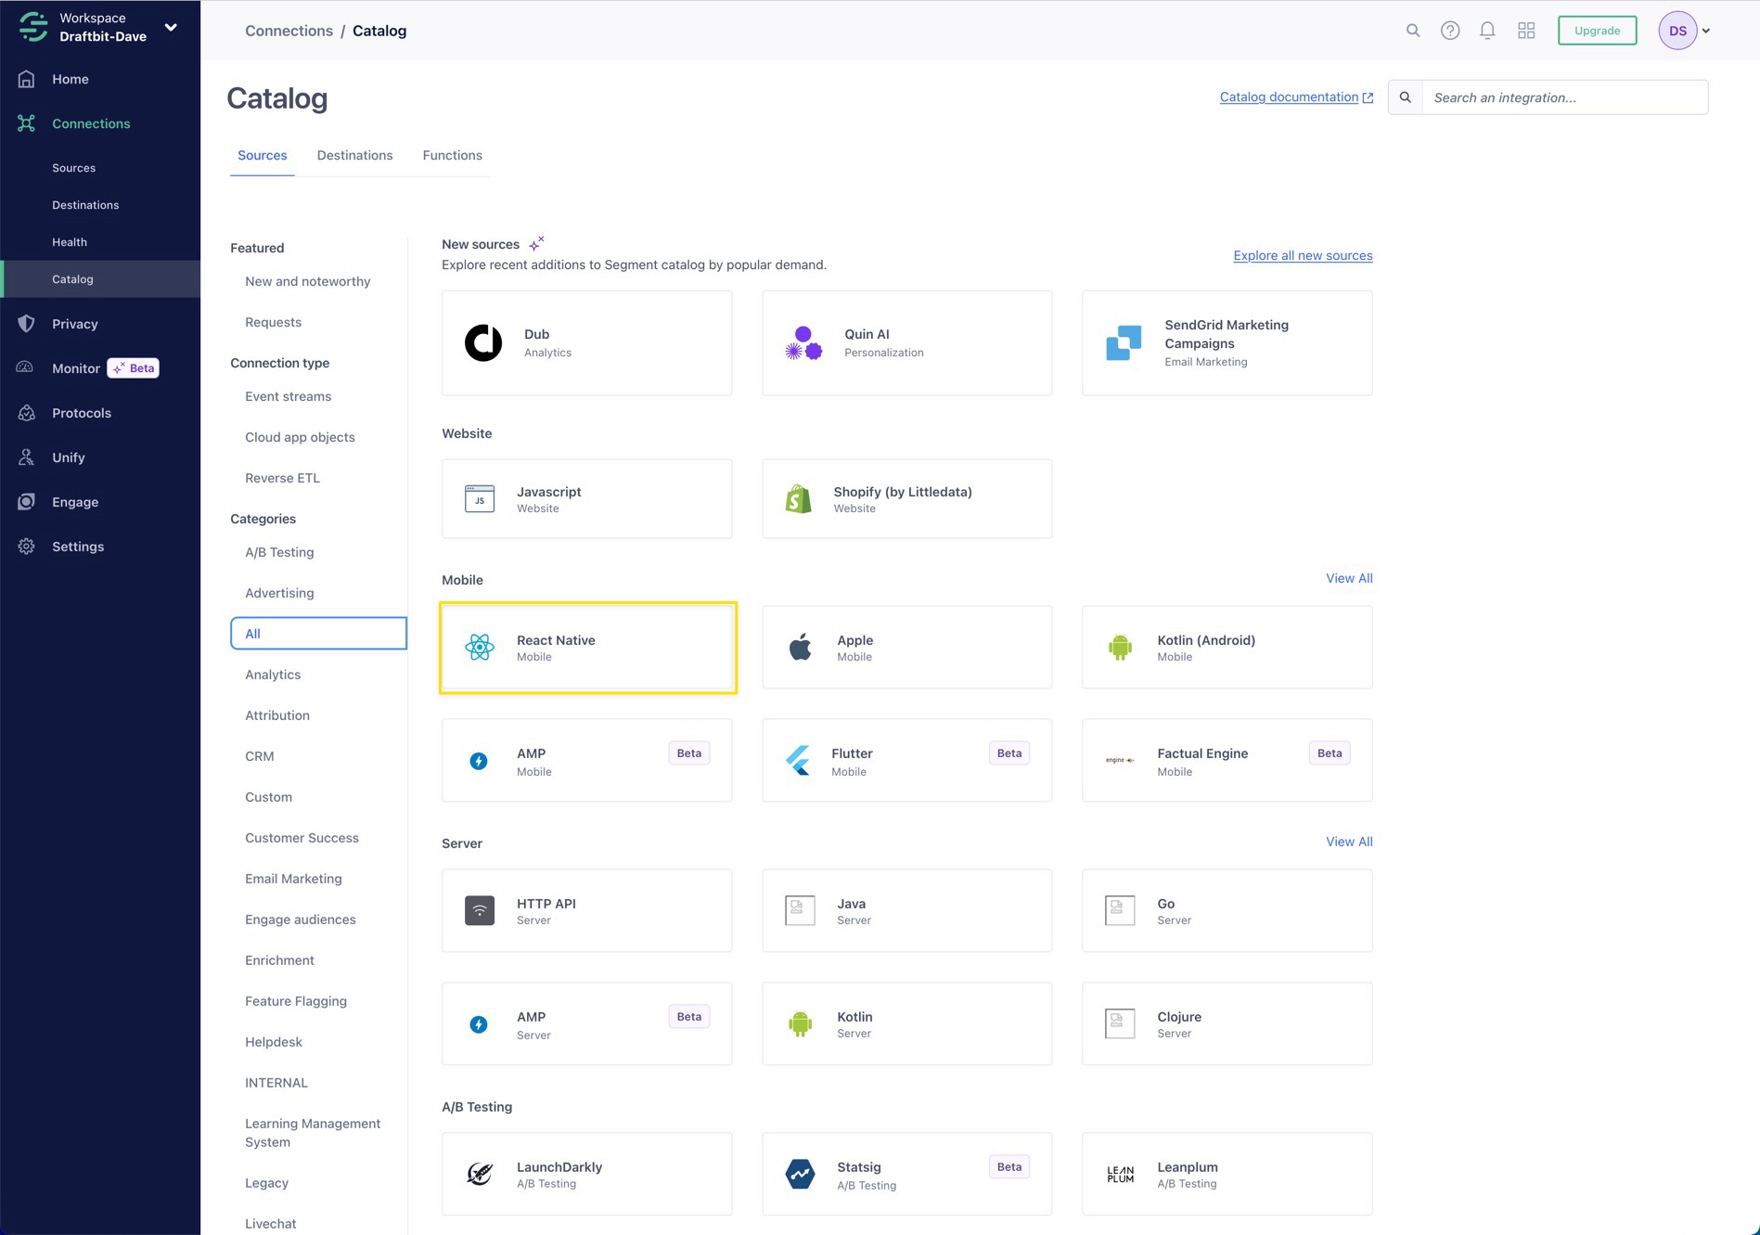Switch to the Functions tab
This screenshot has width=1760, height=1235.
pyautogui.click(x=453, y=156)
